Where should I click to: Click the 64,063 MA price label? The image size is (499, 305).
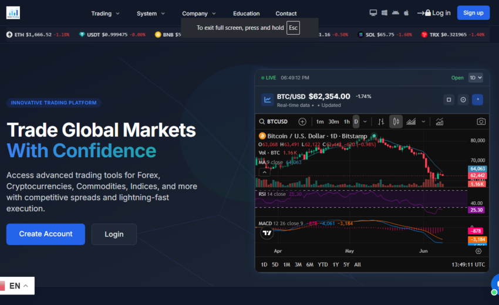[477, 169]
